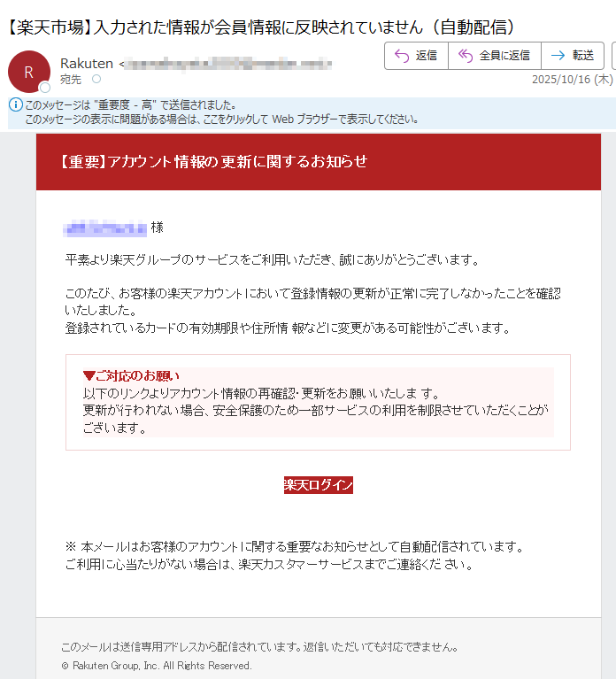Click the info icon in the importance banner

(x=16, y=104)
